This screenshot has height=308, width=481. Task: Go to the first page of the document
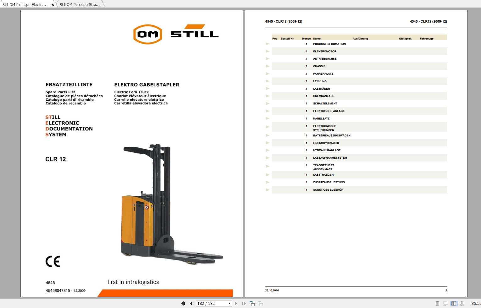click(x=183, y=303)
